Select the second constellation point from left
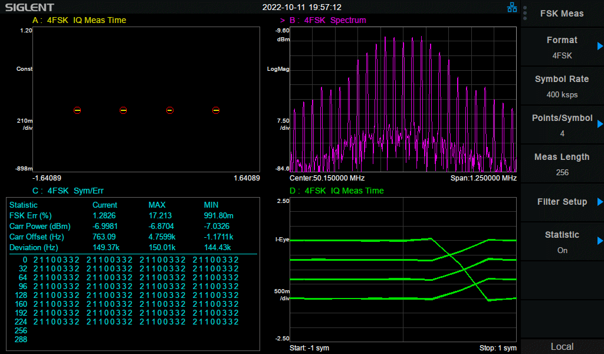The image size is (604, 354). click(123, 110)
